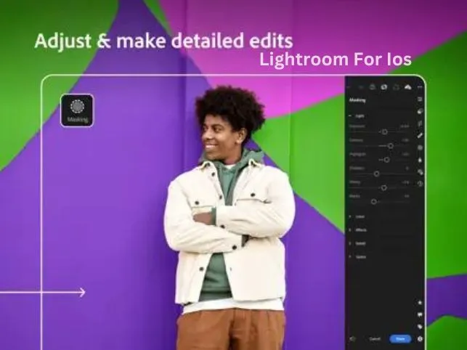Tap the Masking tool badge icon
This screenshot has height=350, width=467.
click(x=77, y=110)
